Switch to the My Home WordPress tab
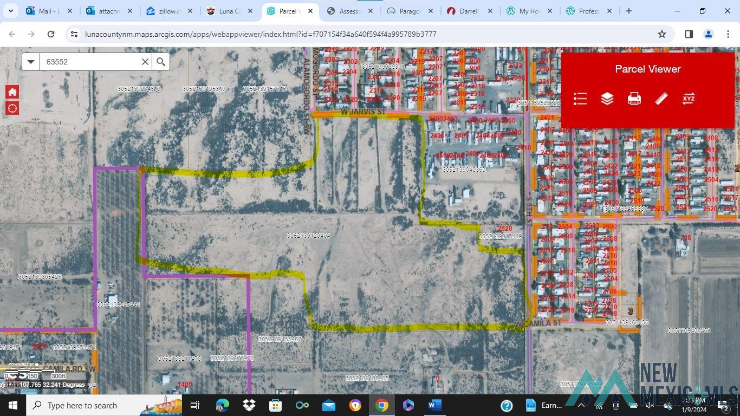Viewport: 740px width, 416px height. (x=529, y=11)
